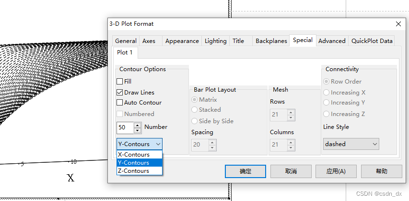This screenshot has width=409, height=201.
Task: Decrease the contour Number spinner value
Action: (x=138, y=130)
